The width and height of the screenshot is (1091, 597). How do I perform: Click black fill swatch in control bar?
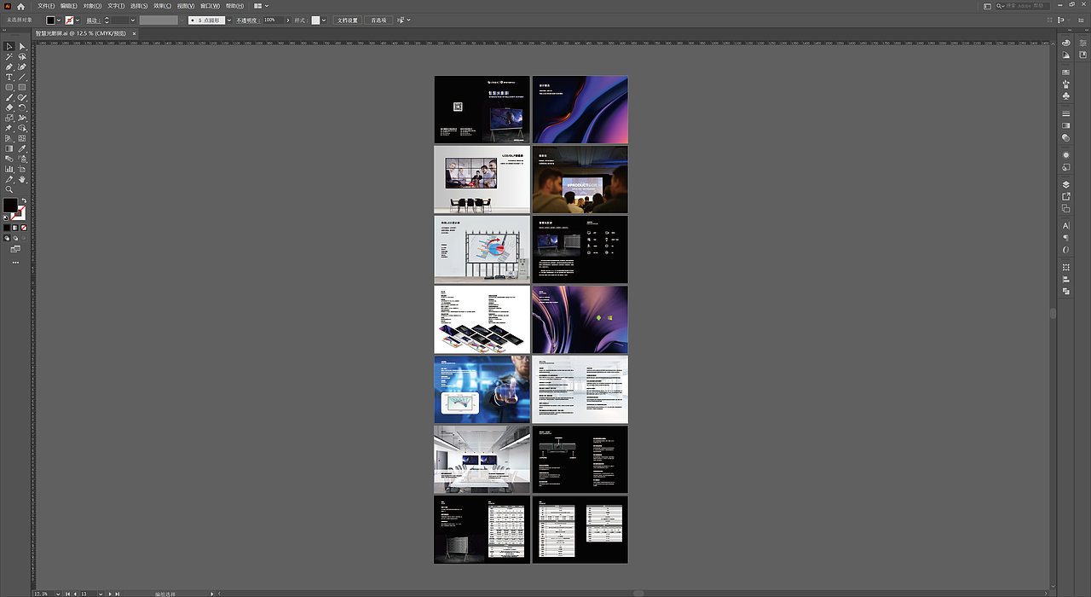50,20
